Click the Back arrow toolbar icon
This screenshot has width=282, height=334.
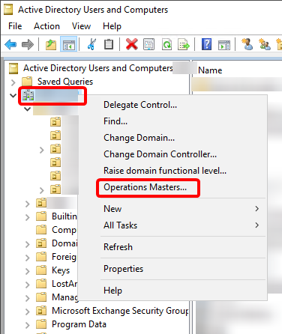[x=10, y=45]
